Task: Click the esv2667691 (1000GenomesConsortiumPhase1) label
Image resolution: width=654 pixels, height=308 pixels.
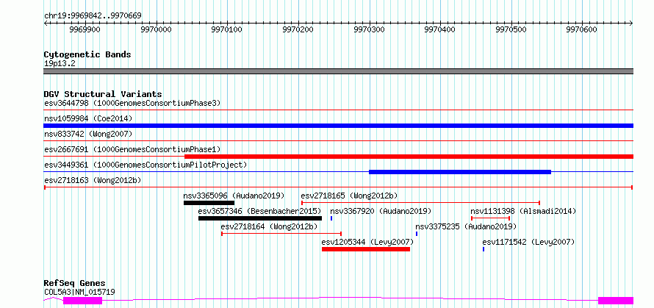Action: 132,149
